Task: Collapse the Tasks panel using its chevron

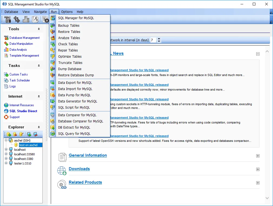Action: tap(39, 66)
